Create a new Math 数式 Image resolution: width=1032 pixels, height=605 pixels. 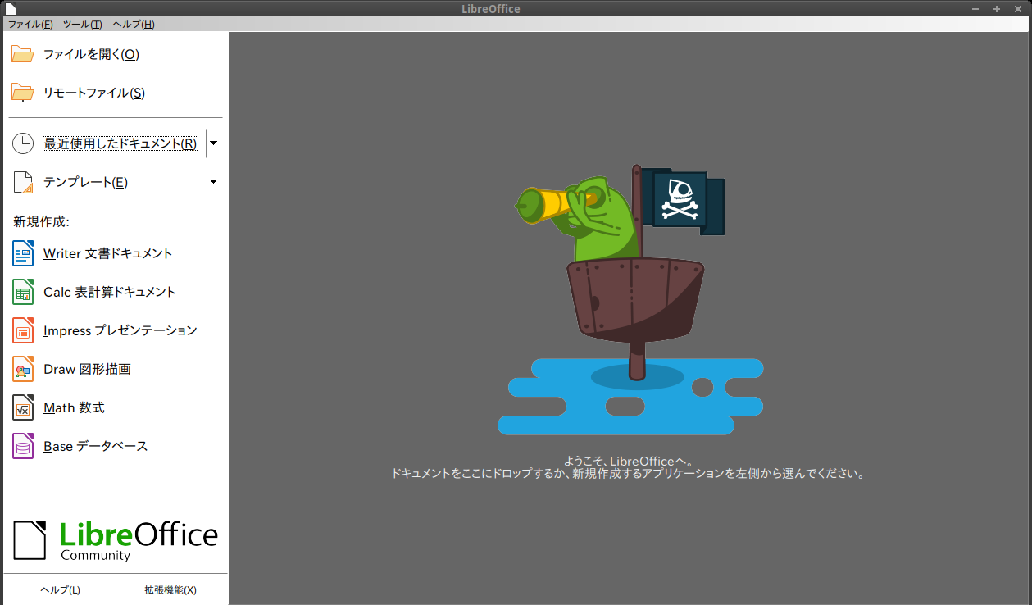coord(74,407)
